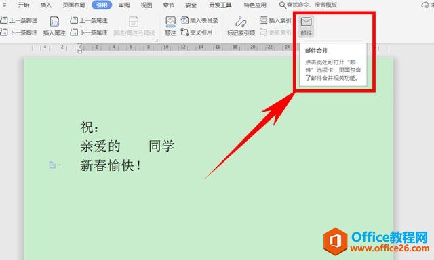
Task: Click the word 同学 in the document
Action: (x=161, y=146)
